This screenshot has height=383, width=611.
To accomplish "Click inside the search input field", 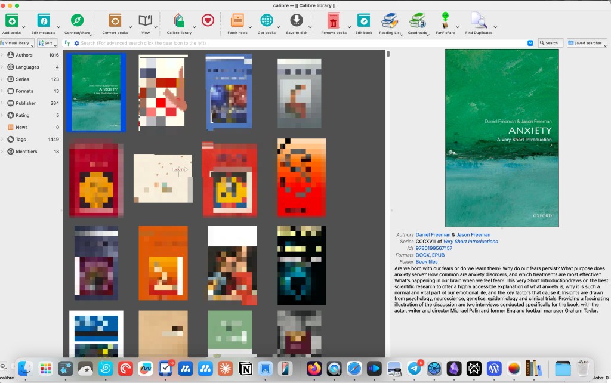I will [x=298, y=43].
